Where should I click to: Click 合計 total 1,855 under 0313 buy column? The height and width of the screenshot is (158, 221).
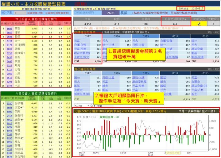pos(216,61)
